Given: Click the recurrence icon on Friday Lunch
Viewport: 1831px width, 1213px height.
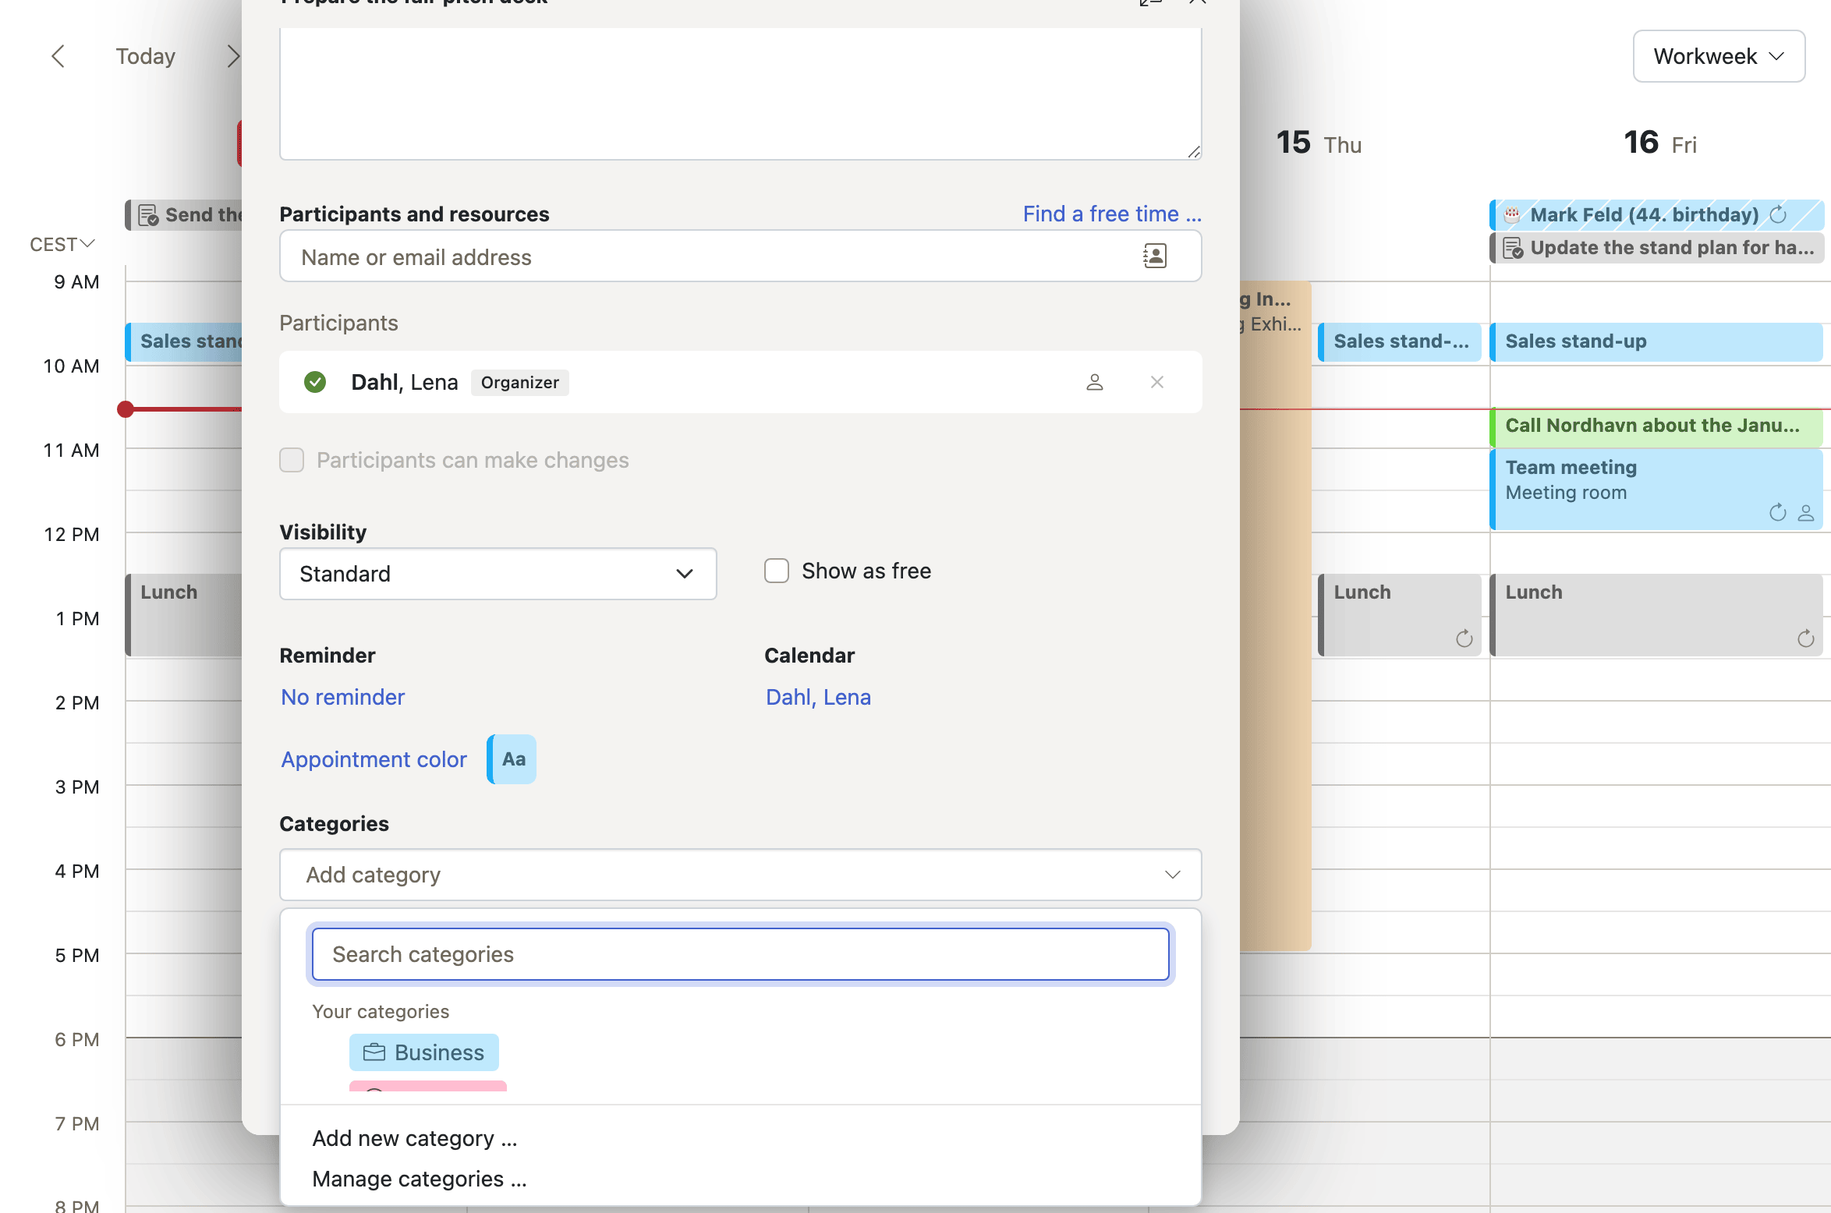Looking at the screenshot, I should 1806,638.
